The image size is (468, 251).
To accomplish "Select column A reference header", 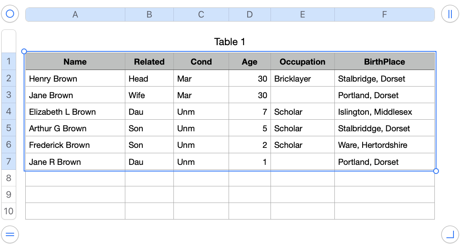I will [75, 14].
